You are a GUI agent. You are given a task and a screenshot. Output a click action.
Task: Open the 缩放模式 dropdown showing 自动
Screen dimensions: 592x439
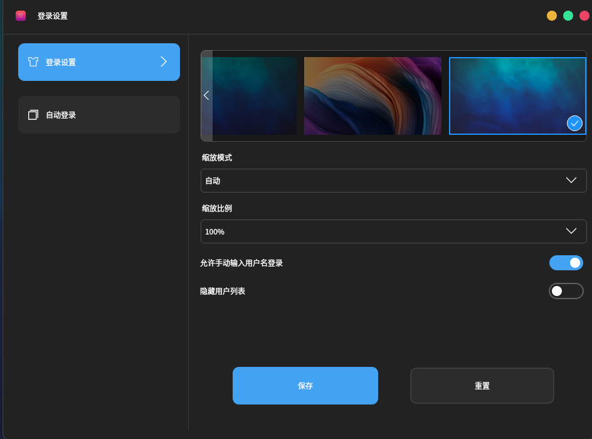(393, 180)
